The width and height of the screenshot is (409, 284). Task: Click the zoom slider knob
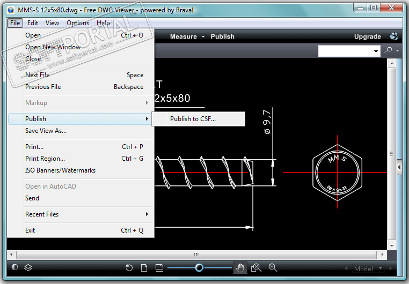tap(199, 267)
